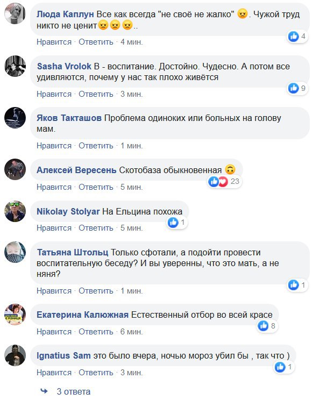This screenshot has height=400, width=327.
Task: Open Екатерина Калюжная's profile name link
Action: pos(82,315)
